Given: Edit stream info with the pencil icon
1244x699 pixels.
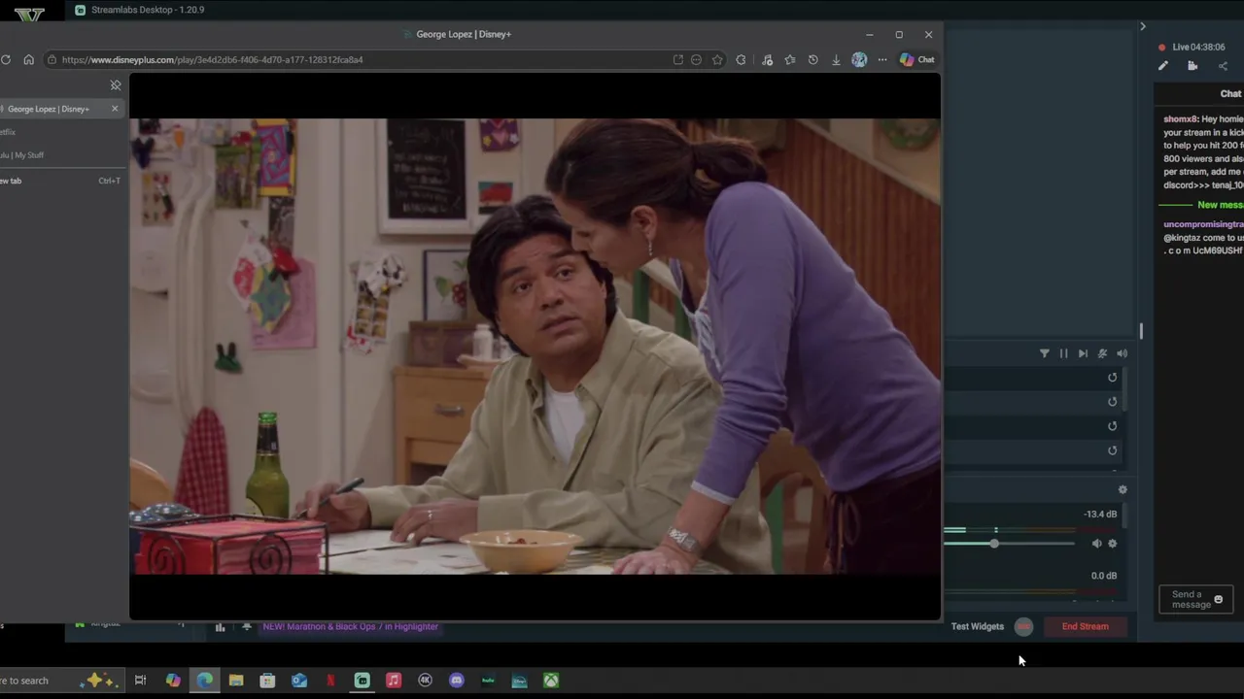Looking at the screenshot, I should click(1163, 66).
